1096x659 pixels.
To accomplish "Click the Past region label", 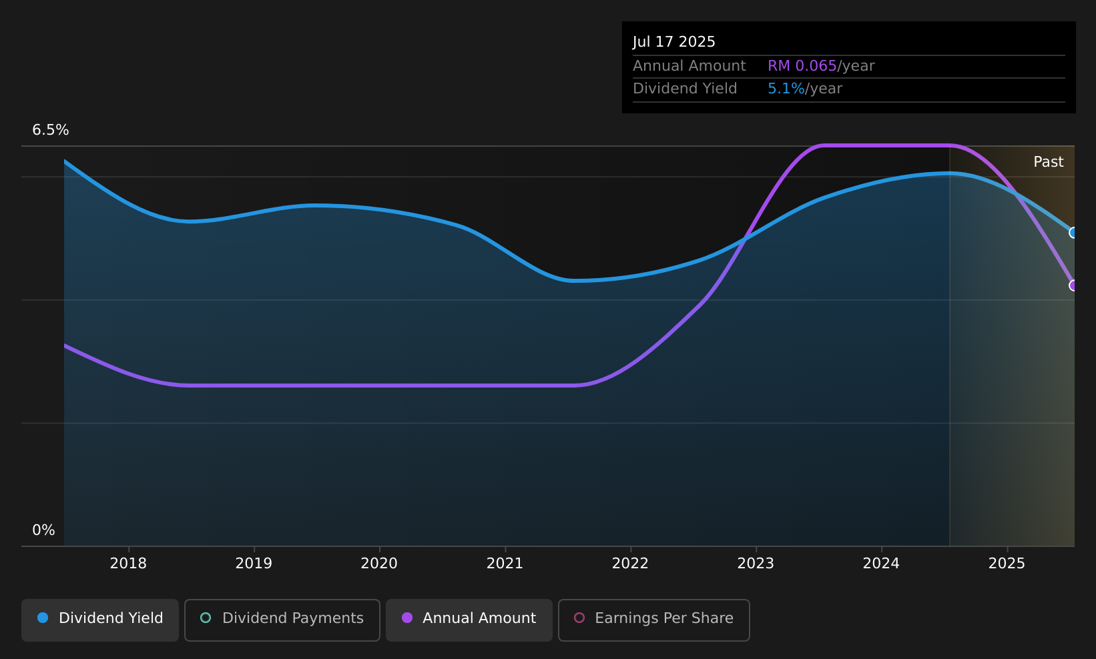I will point(1048,162).
